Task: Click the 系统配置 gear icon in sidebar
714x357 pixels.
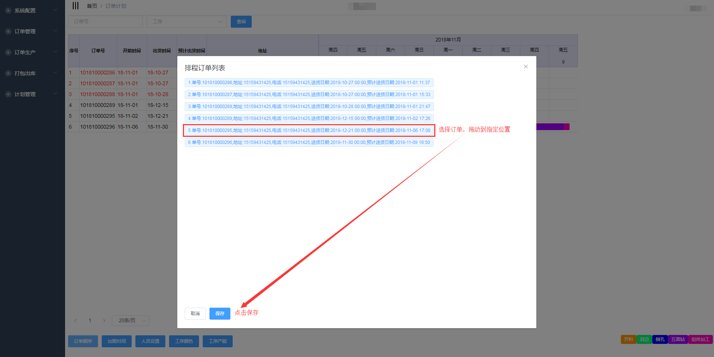Action: (8, 10)
